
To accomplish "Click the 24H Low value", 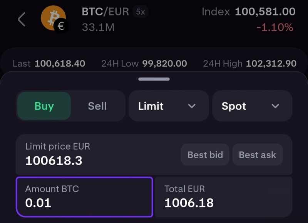I will coord(164,64).
